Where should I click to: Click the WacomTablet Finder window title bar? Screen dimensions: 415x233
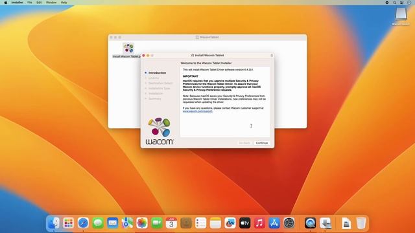[x=207, y=38]
